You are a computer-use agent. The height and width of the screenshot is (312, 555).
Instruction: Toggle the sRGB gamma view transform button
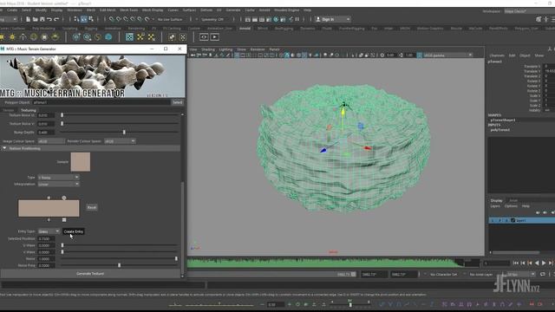[419, 55]
